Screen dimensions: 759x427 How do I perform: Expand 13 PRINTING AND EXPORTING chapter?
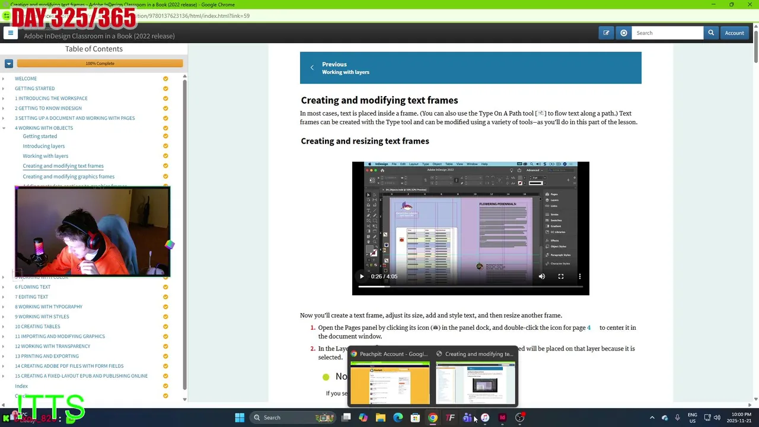[x=4, y=356]
